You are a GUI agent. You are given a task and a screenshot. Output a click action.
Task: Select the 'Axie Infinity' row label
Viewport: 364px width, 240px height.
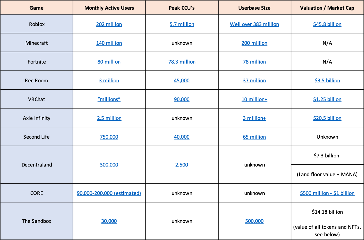(x=36, y=118)
